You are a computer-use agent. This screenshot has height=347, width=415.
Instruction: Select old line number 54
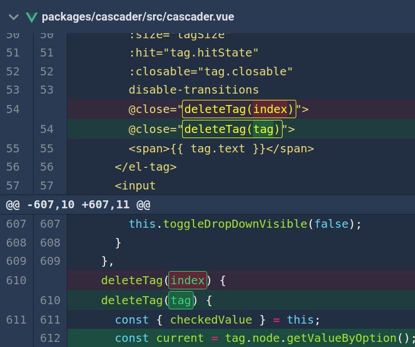tap(13, 109)
